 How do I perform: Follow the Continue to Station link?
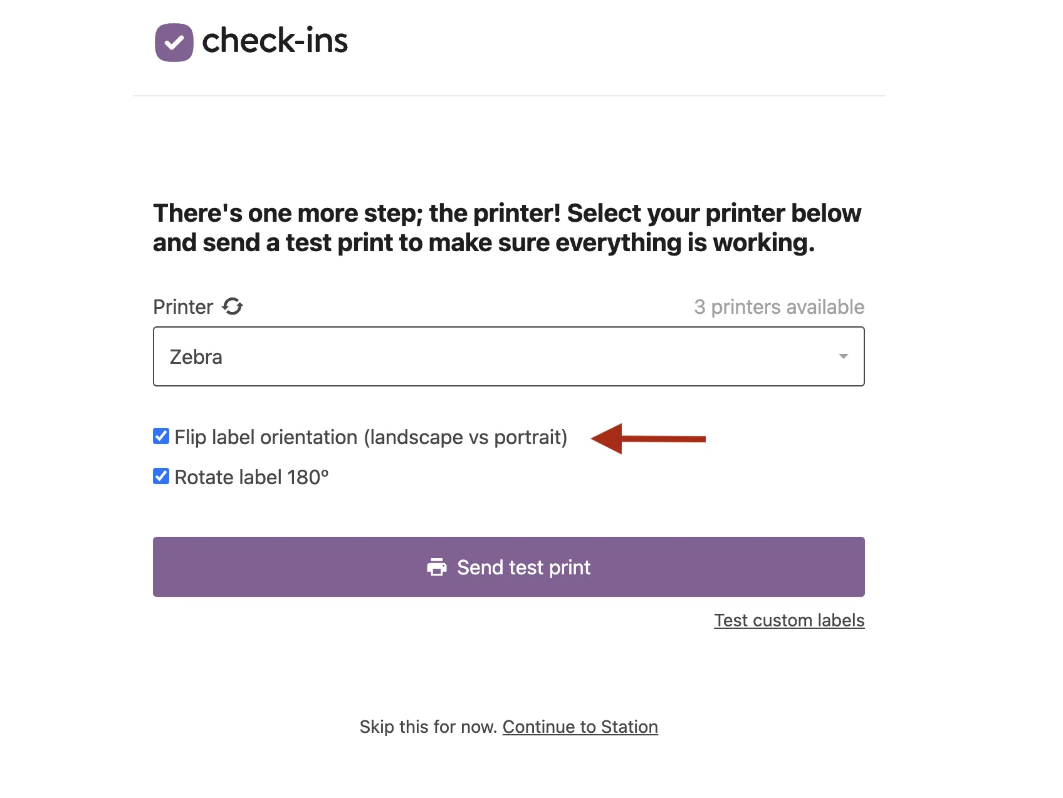click(x=580, y=727)
